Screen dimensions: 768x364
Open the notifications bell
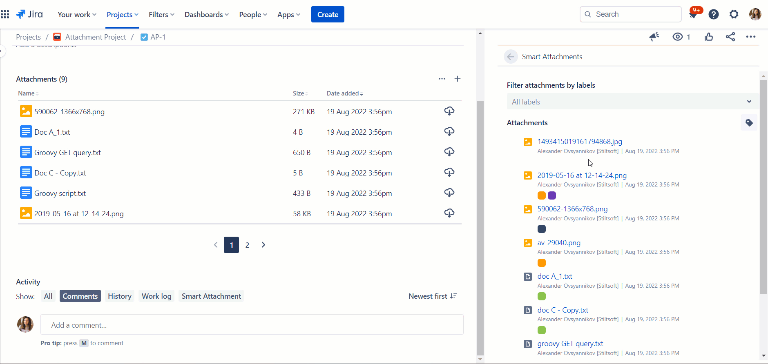[693, 15]
